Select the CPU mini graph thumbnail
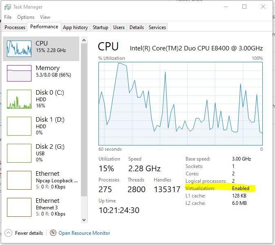275x245 pixels. [19, 48]
